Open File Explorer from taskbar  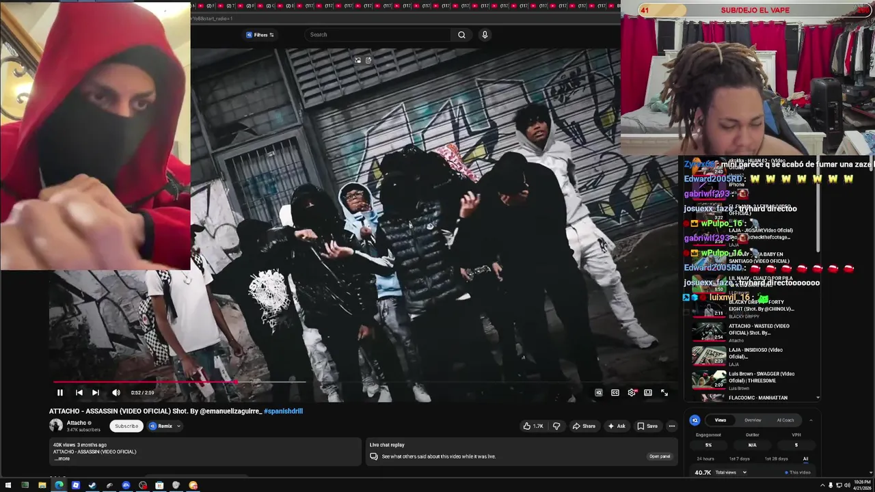[42, 485]
